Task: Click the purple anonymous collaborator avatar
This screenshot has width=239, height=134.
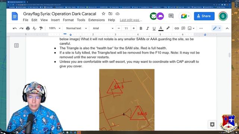Action: [160, 16]
